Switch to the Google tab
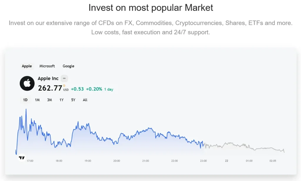The width and height of the screenshot is (301, 181). [68, 66]
